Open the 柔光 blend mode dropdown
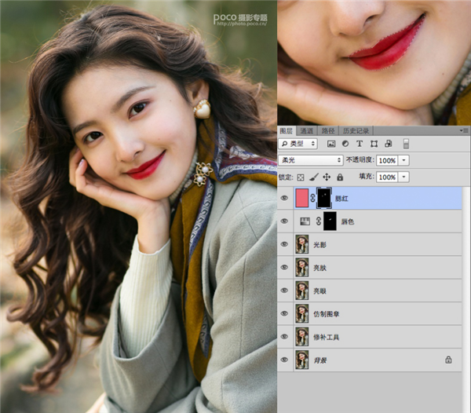 pos(311,160)
